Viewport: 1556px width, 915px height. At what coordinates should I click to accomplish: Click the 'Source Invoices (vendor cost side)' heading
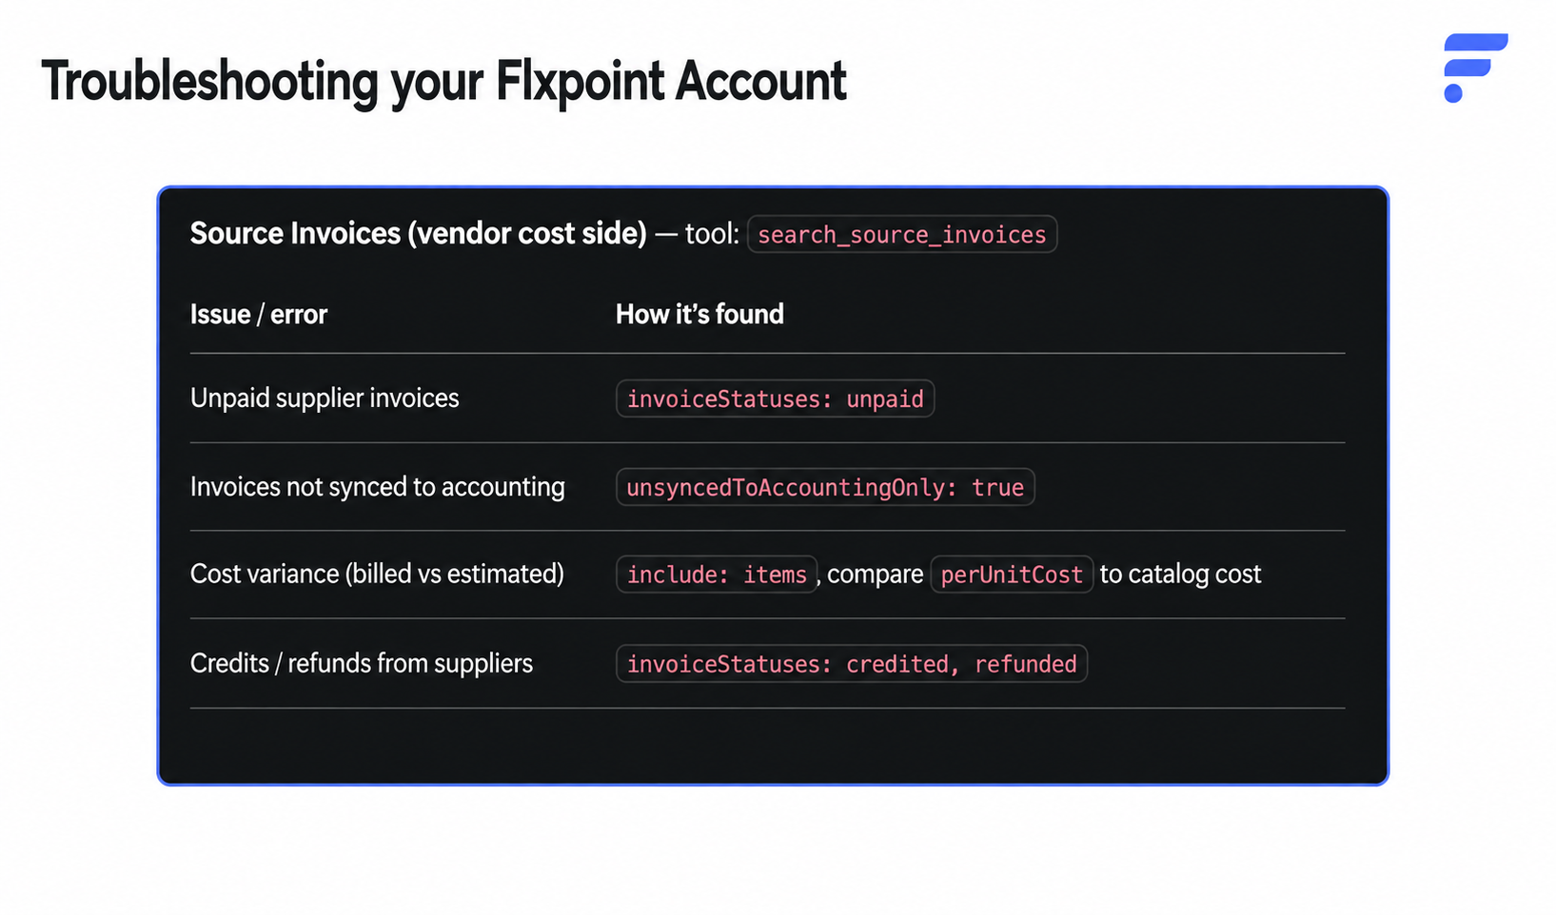coord(419,233)
